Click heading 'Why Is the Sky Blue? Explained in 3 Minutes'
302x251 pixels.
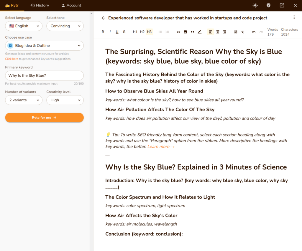click(196, 167)
